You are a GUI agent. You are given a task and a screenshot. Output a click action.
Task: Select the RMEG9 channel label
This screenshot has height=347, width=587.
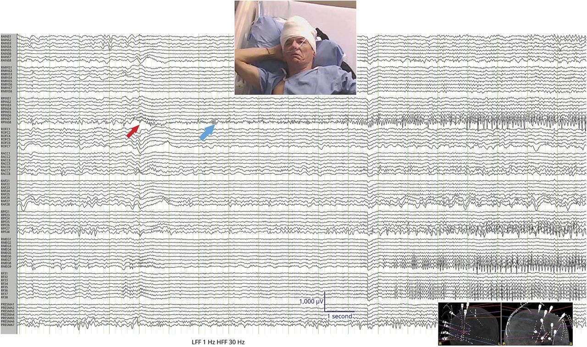coord(6,266)
